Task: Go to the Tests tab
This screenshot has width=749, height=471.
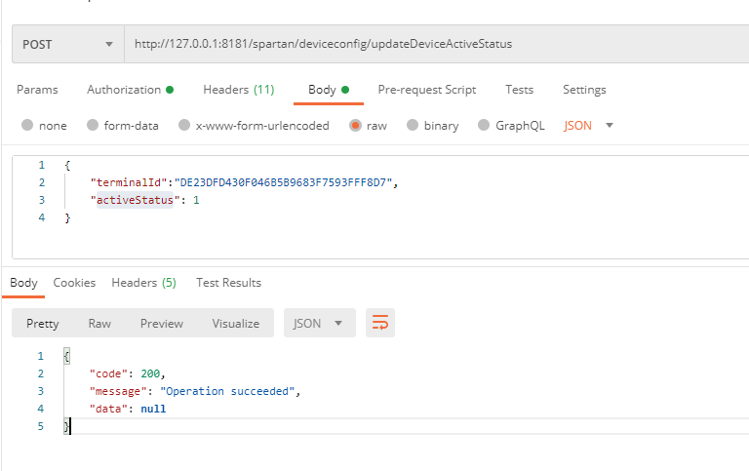Action: (x=519, y=90)
